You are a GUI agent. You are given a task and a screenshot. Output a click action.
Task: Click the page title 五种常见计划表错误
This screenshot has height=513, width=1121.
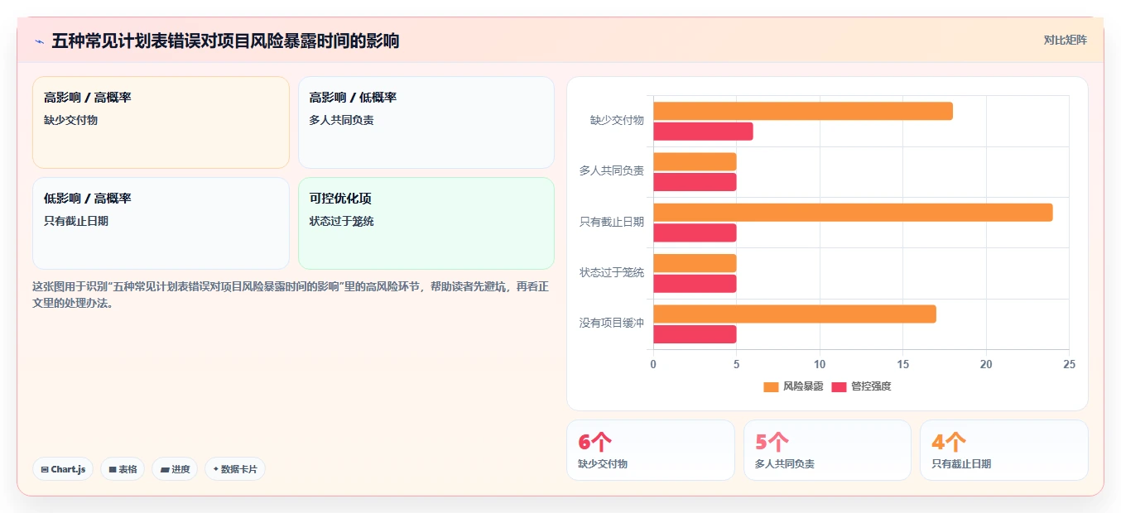click(225, 41)
